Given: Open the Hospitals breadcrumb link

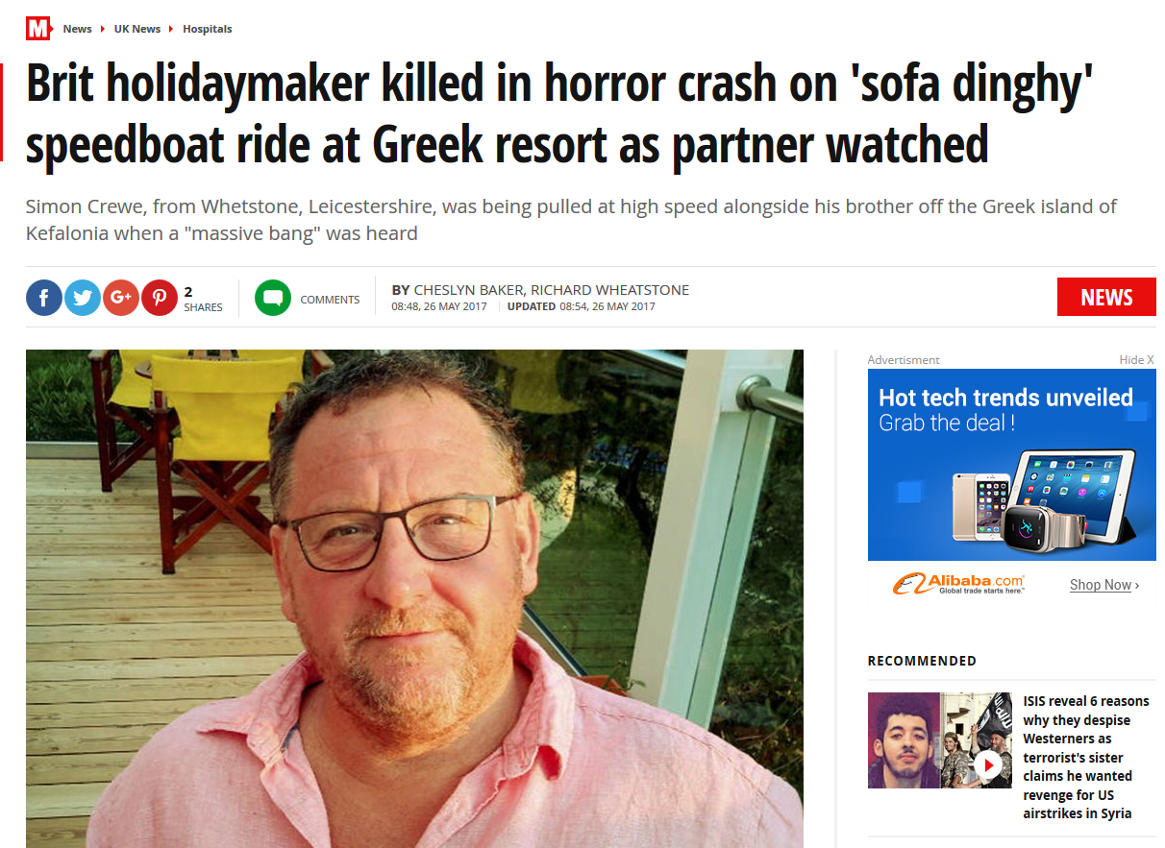Looking at the screenshot, I should pyautogui.click(x=208, y=29).
